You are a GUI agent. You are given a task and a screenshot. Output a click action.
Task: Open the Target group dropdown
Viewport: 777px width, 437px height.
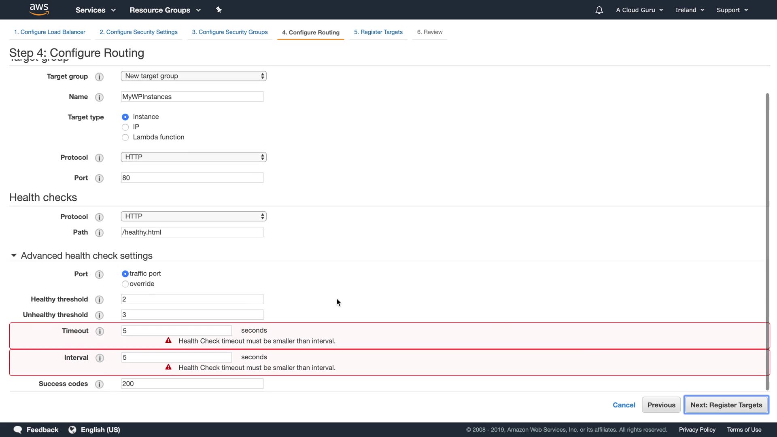[x=193, y=76]
